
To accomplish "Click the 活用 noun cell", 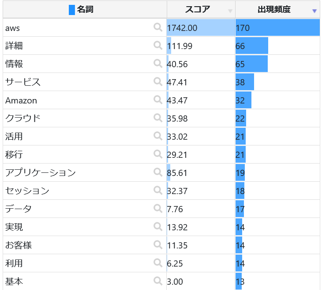I will click(14, 136).
